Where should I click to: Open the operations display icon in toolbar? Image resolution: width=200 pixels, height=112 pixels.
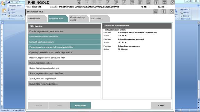pos(116,2)
